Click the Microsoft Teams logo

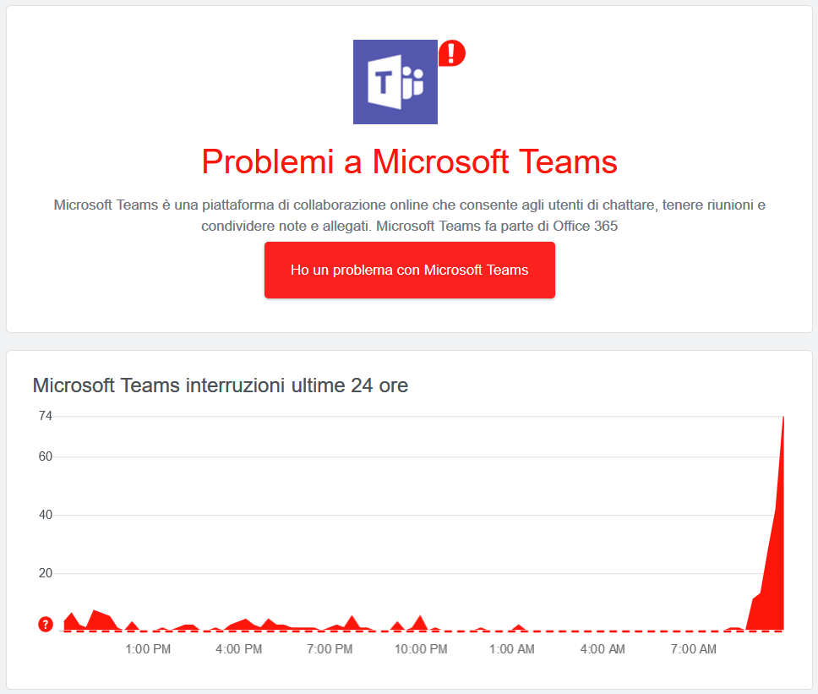(x=395, y=82)
